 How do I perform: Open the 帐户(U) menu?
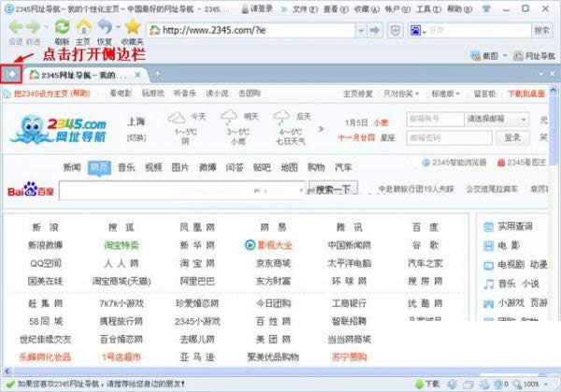tap(397, 9)
